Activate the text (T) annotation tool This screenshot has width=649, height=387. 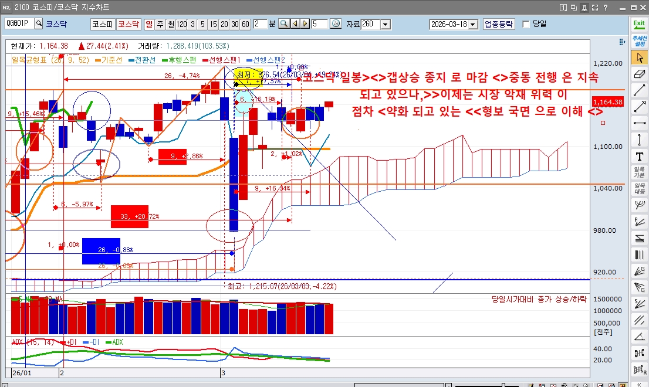pyautogui.click(x=639, y=157)
